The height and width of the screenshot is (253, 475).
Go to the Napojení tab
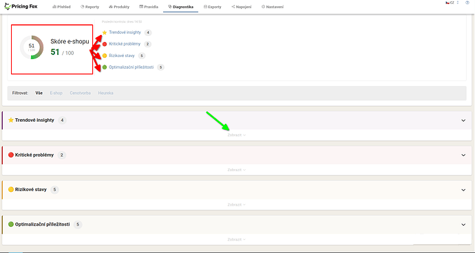242,7
